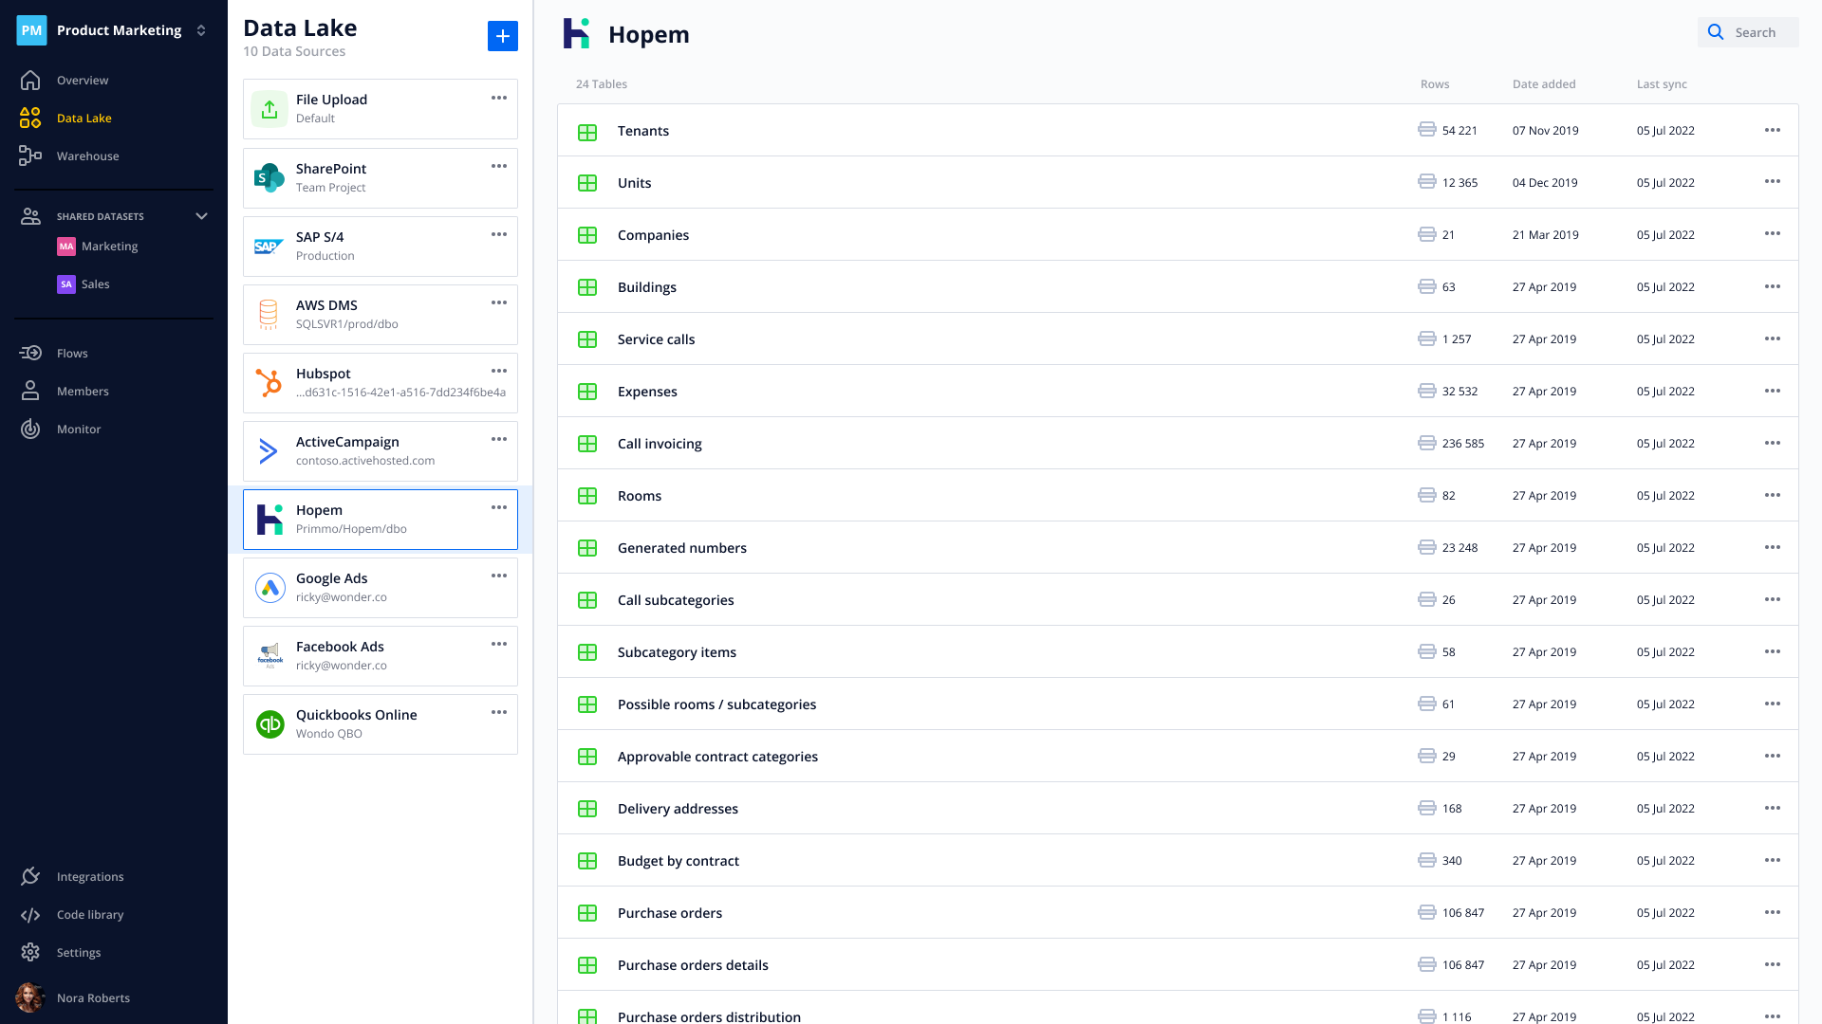Select Members from the sidebar menu
1822x1024 pixels.
[x=83, y=391]
